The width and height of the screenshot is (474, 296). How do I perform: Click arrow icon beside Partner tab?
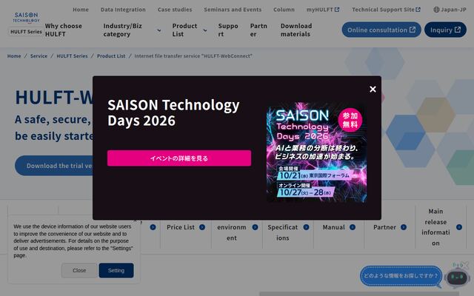(404, 227)
